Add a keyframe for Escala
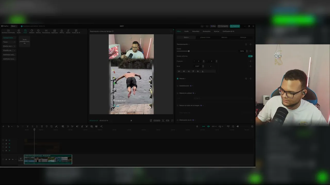This screenshot has width=330, height=185. 251,51
